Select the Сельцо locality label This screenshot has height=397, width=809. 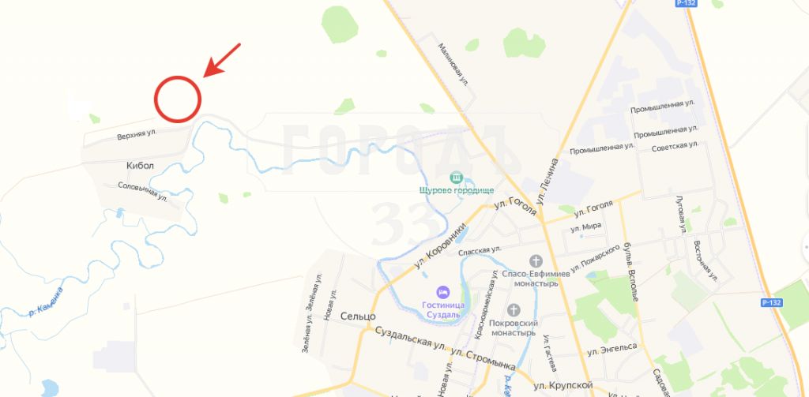(358, 316)
